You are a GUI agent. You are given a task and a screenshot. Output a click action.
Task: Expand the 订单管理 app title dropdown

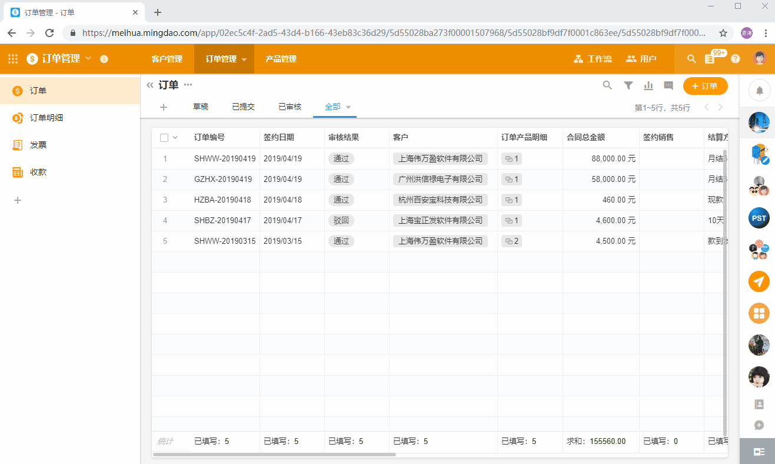pyautogui.click(x=88, y=58)
